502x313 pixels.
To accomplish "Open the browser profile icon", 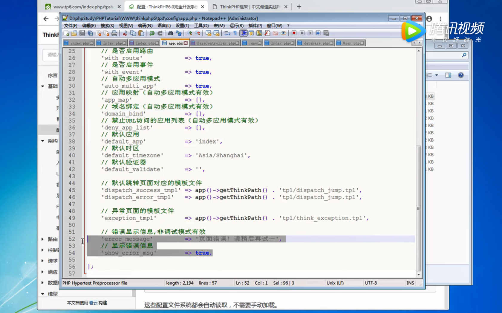I will (x=429, y=19).
